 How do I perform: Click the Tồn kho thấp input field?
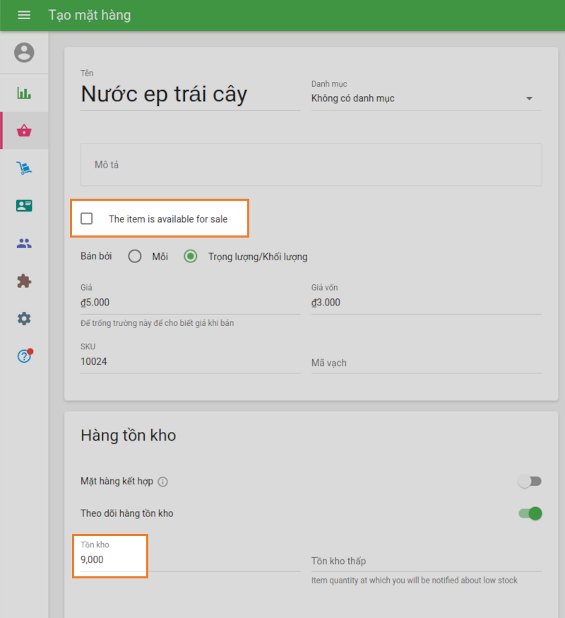coord(426,561)
